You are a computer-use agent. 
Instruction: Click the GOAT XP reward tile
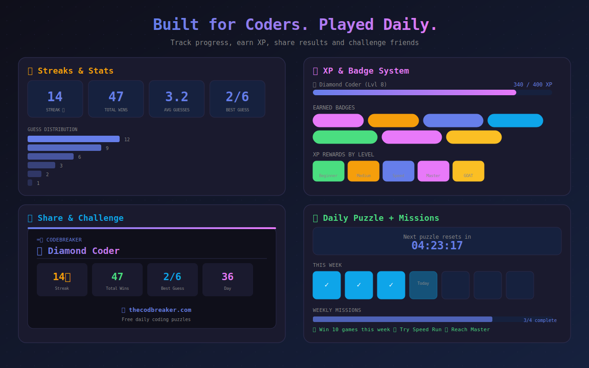[x=468, y=171]
